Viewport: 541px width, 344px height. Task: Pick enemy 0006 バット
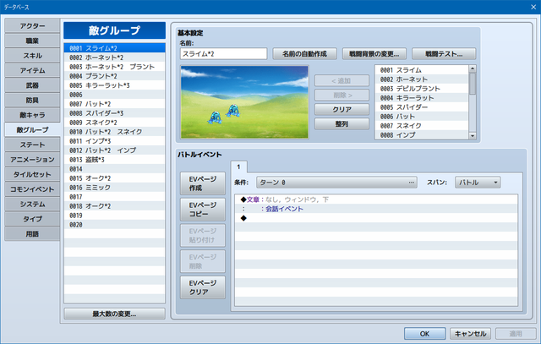click(x=422, y=117)
